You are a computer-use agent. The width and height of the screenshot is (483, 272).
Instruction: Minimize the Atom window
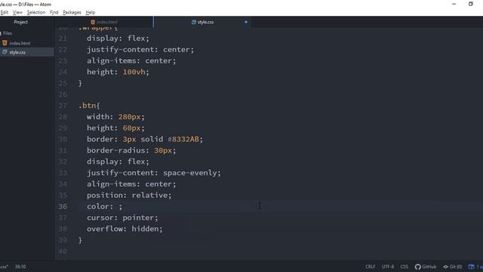tap(454, 4)
